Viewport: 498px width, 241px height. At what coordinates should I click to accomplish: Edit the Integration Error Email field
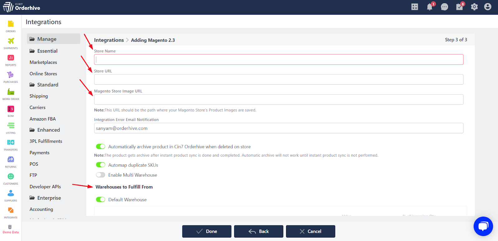tap(279, 128)
